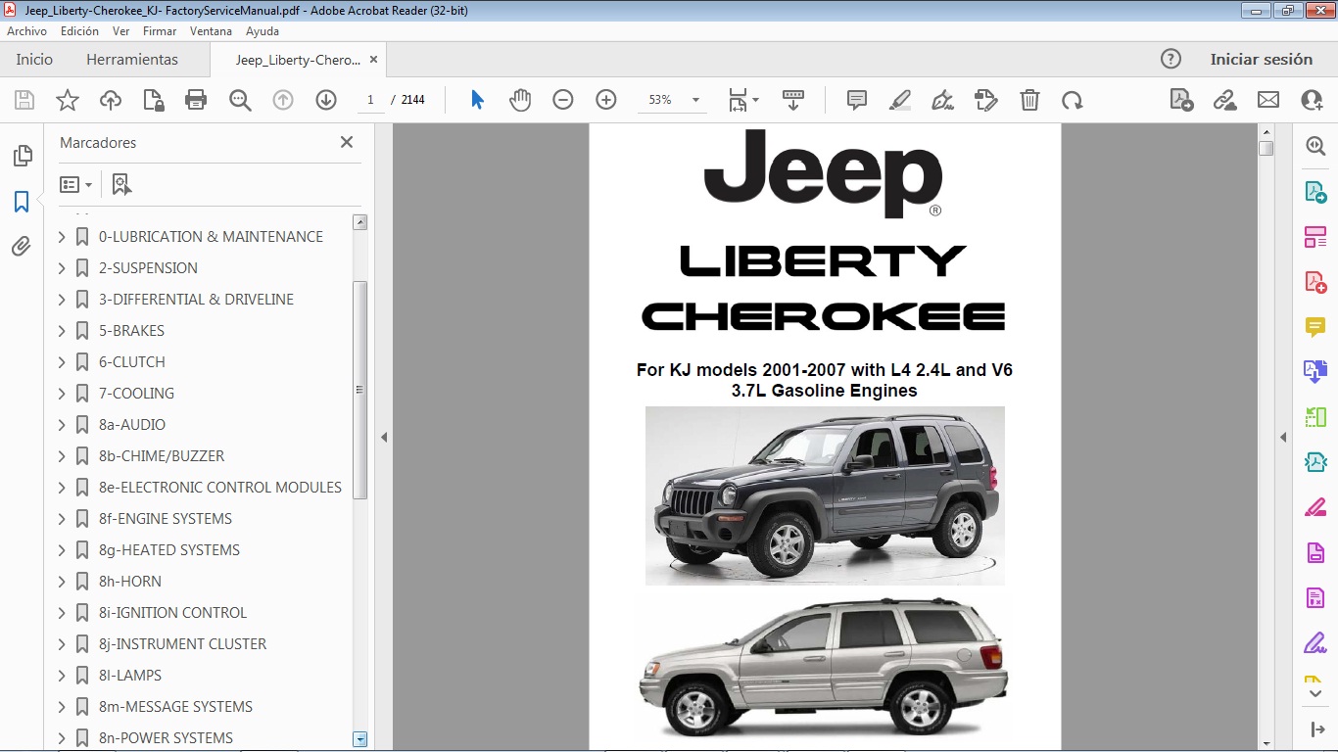Toggle the Bookmarks panel in left sidebar
This screenshot has height=752, width=1338.
click(21, 201)
